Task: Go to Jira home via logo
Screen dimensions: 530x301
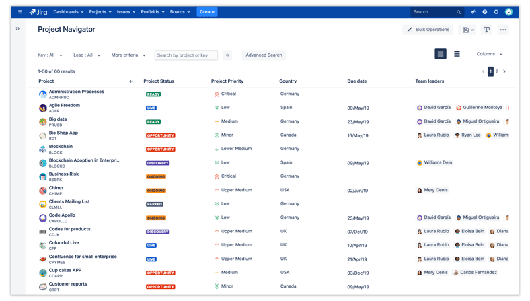Action: (38, 12)
